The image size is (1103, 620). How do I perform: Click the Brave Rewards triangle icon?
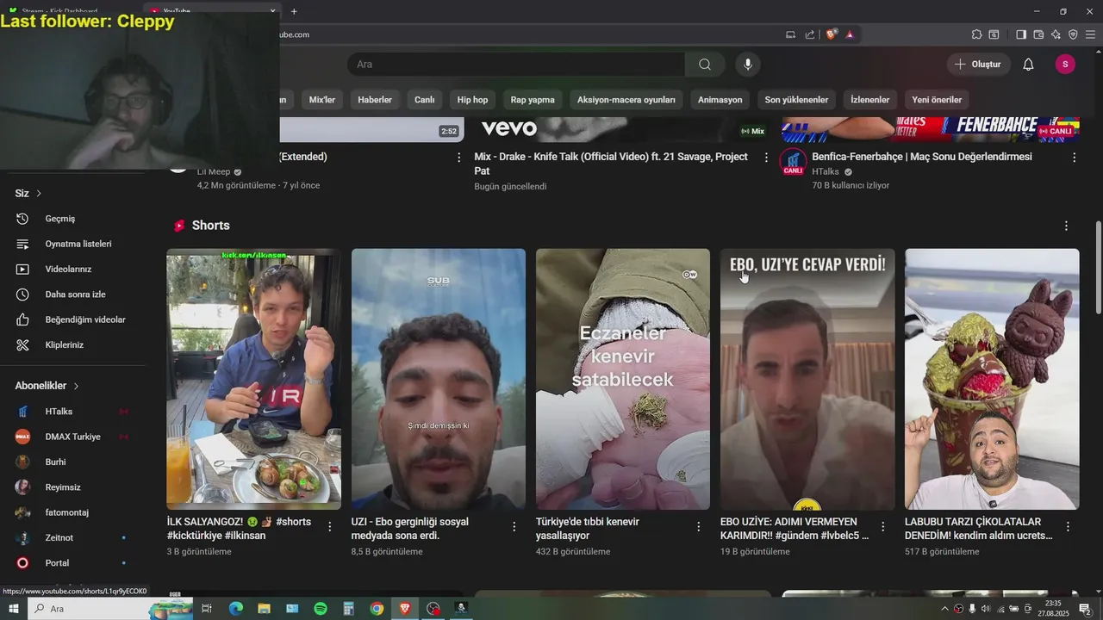click(x=850, y=34)
